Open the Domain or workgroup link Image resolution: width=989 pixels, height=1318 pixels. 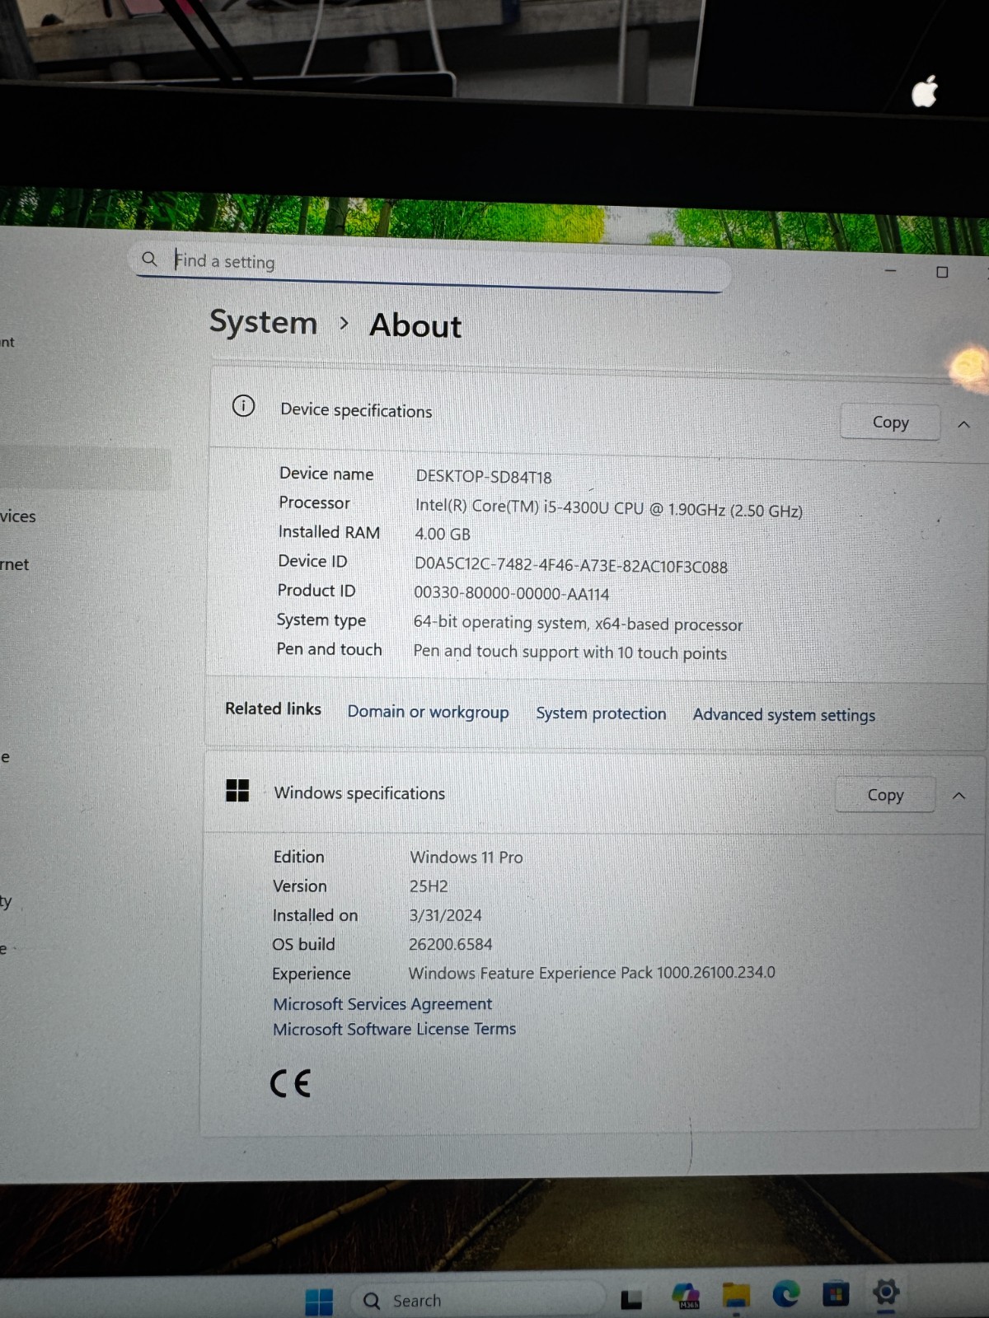tap(428, 712)
